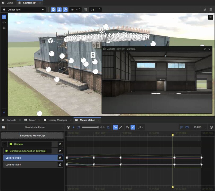This screenshot has height=191, width=215.
Task: Open viewport settings sliders icon
Action: 210,17
